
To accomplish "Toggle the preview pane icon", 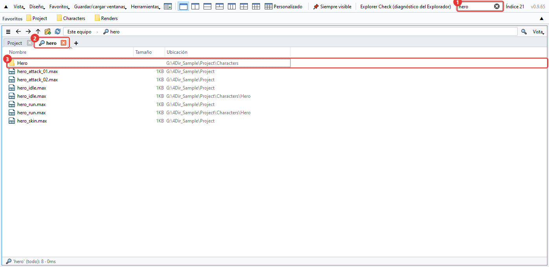I will [x=168, y=6].
